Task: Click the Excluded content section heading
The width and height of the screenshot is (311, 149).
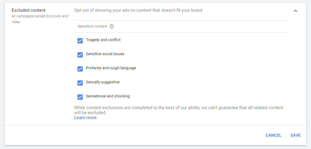Action: (x=29, y=10)
